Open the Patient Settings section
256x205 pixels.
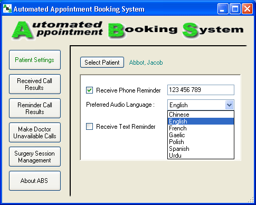point(35,60)
